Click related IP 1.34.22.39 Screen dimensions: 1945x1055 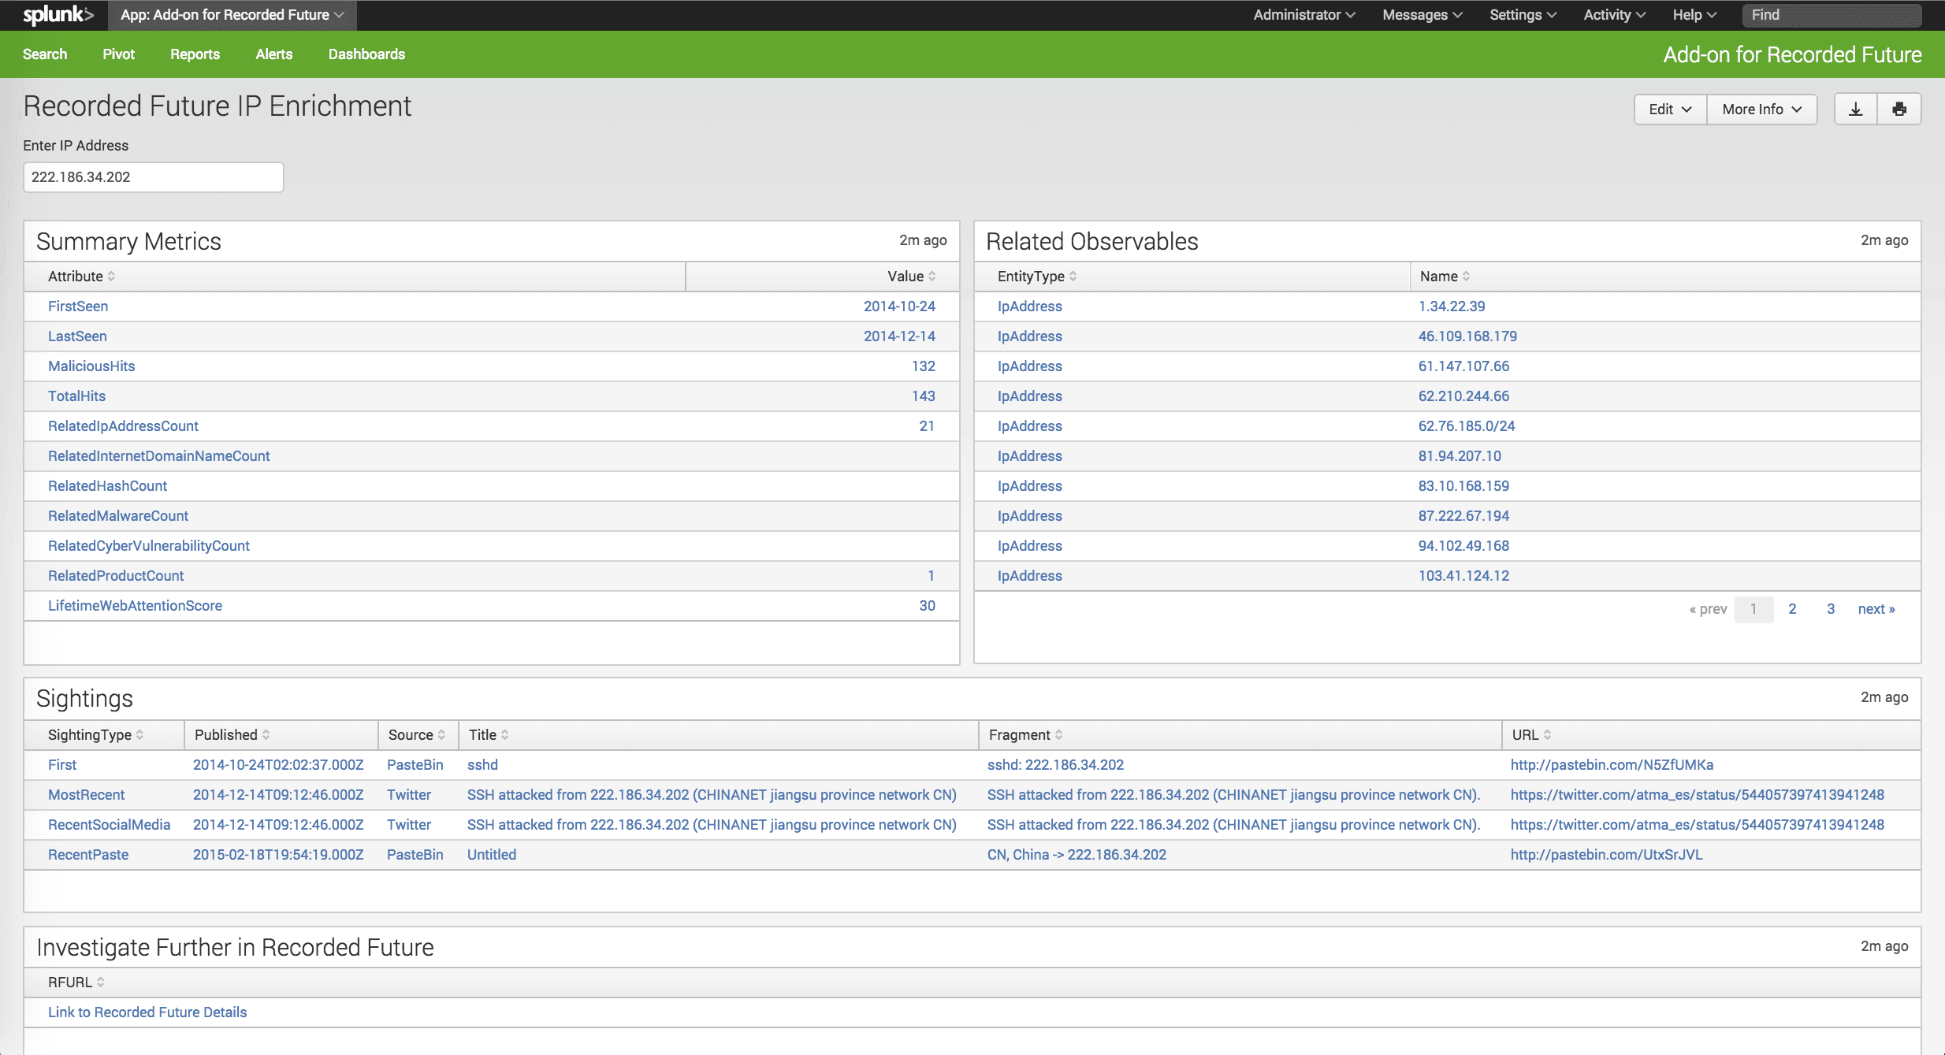click(1452, 306)
